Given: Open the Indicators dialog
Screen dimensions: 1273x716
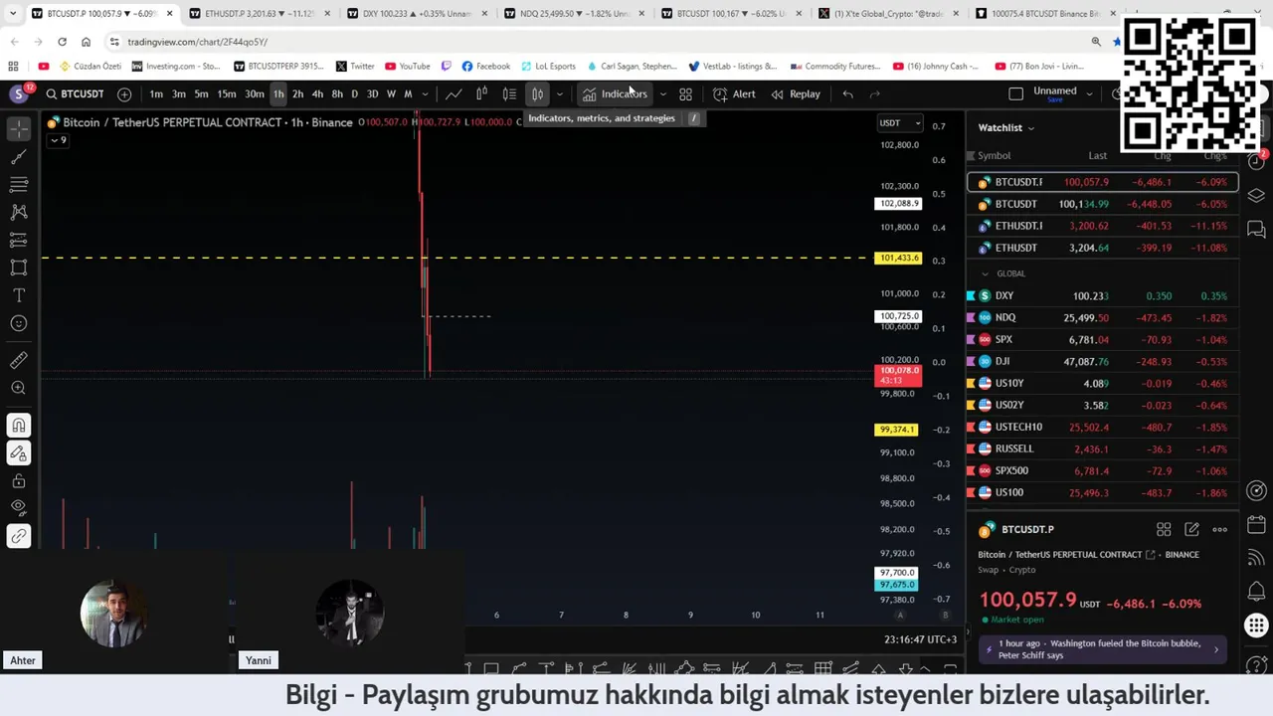Looking at the screenshot, I should pos(615,93).
